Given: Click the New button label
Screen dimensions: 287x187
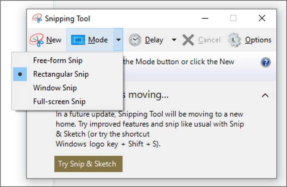Looking at the screenshot, I should pos(54,40).
